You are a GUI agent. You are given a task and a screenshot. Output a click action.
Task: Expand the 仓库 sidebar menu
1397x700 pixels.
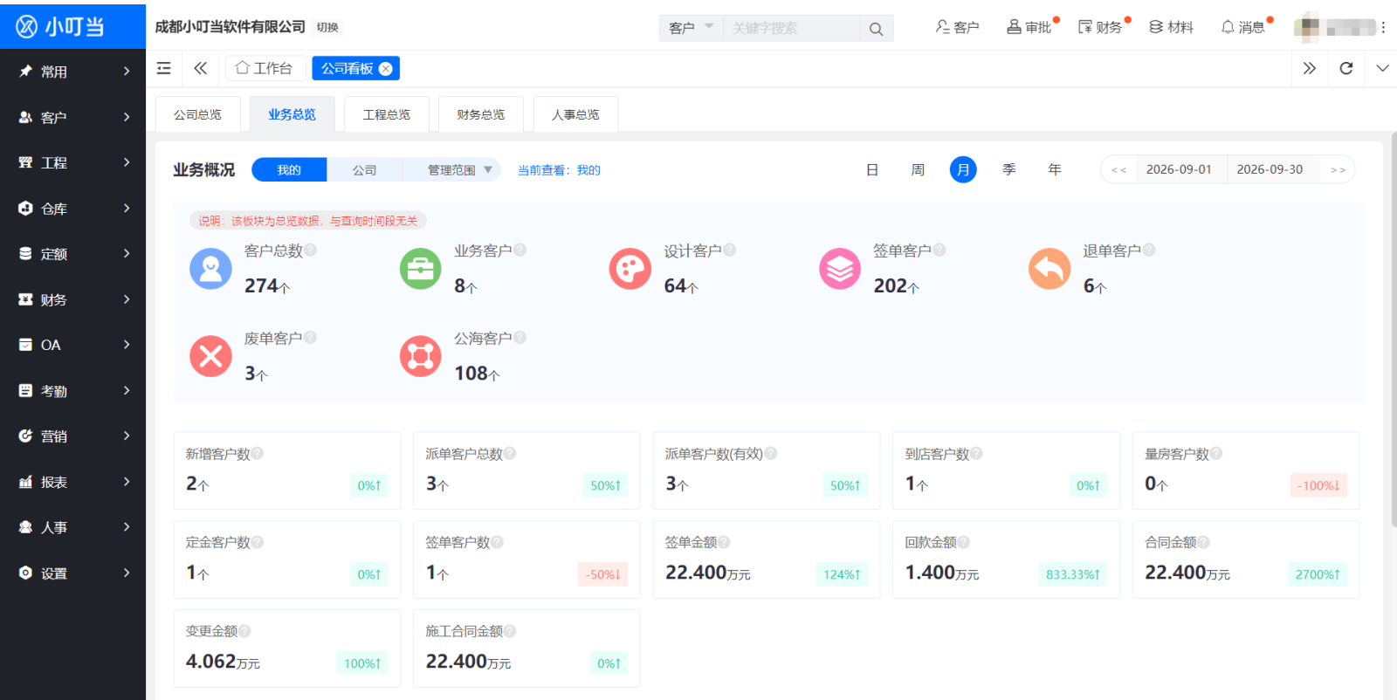[73, 209]
